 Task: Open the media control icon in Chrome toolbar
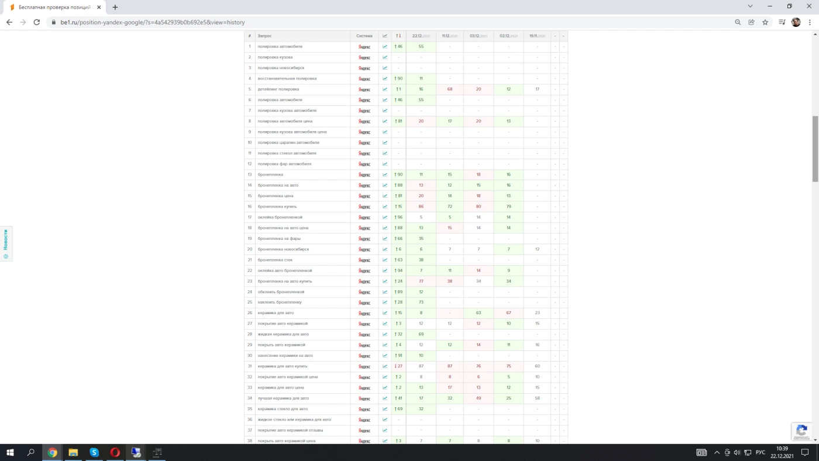click(x=782, y=22)
